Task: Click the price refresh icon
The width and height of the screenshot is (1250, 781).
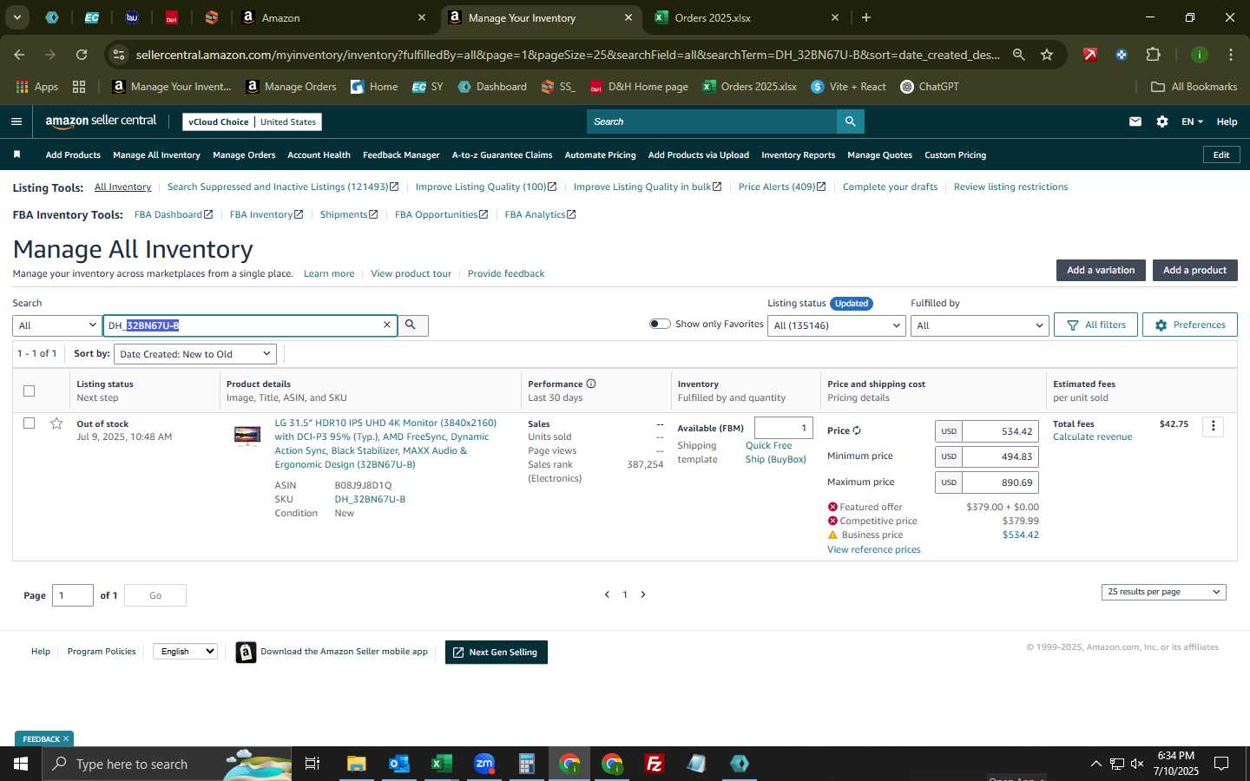Action: (x=857, y=430)
